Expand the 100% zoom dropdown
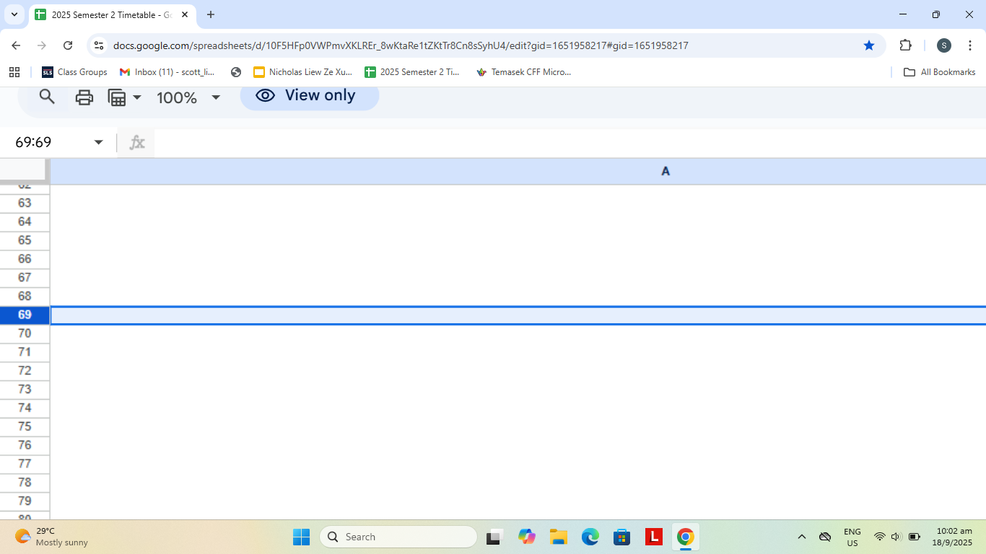986x554 pixels. click(215, 97)
